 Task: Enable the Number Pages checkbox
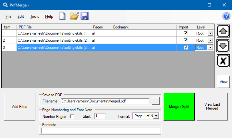tap(72, 116)
